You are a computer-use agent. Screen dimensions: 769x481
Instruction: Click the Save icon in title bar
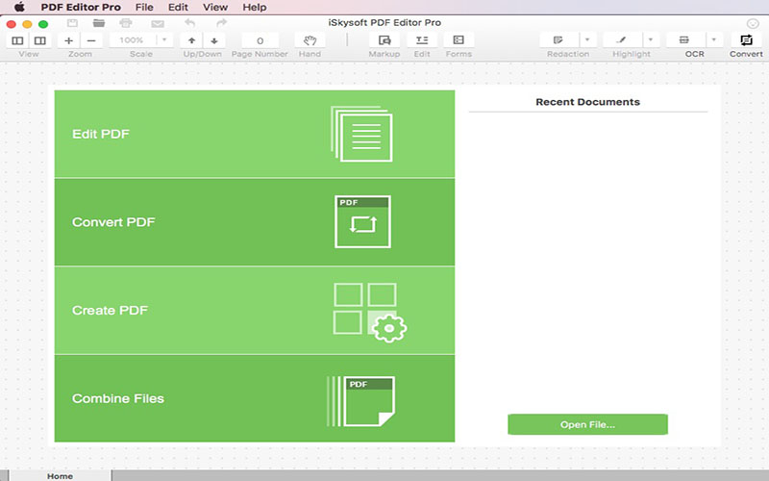coord(73,23)
